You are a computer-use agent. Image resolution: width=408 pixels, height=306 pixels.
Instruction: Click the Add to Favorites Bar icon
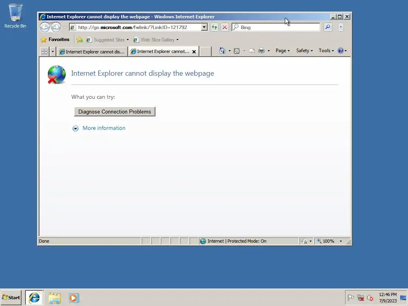tap(80, 39)
